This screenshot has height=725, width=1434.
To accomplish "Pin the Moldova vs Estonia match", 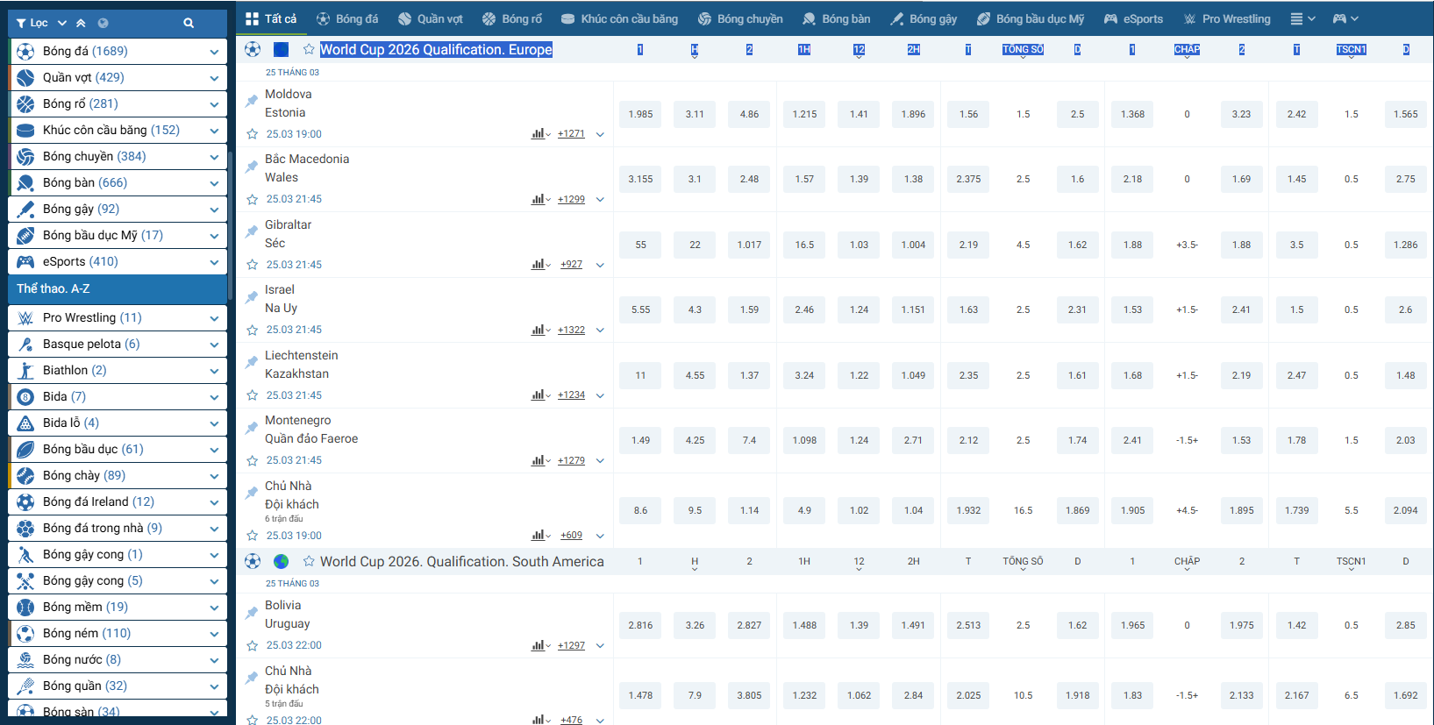I will click(x=252, y=102).
